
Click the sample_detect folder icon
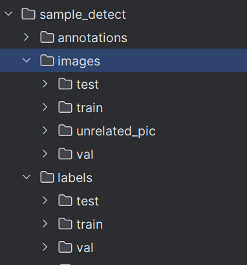click(x=28, y=14)
